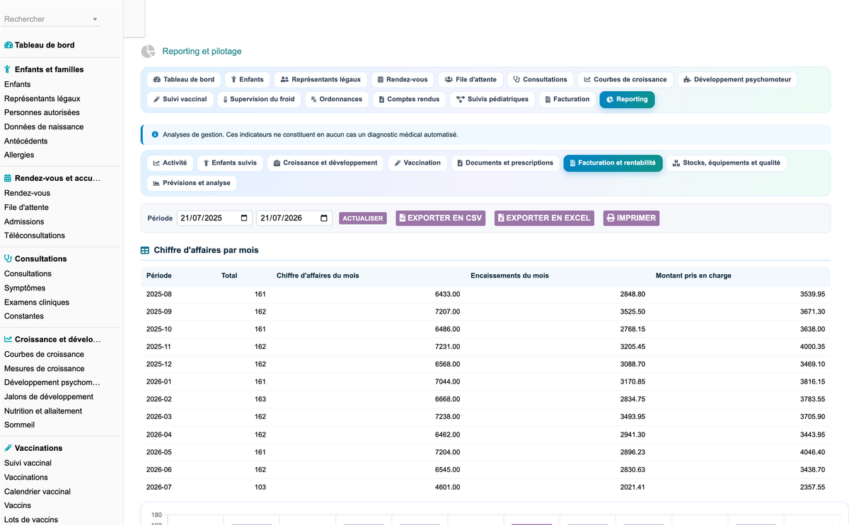Switch to Activité report sub-tab
Image resolution: width=849 pixels, height=525 pixels.
tap(170, 163)
